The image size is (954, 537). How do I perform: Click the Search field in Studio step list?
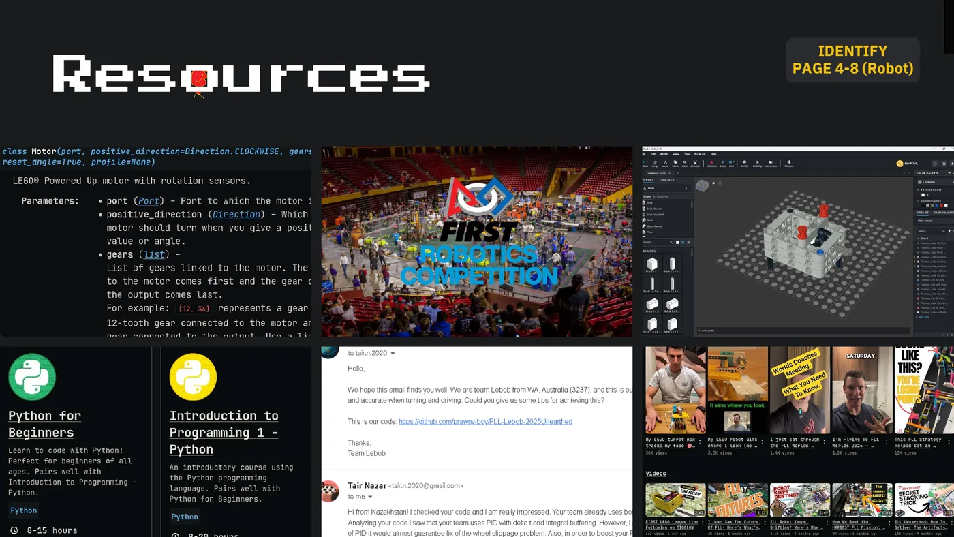coord(931,231)
